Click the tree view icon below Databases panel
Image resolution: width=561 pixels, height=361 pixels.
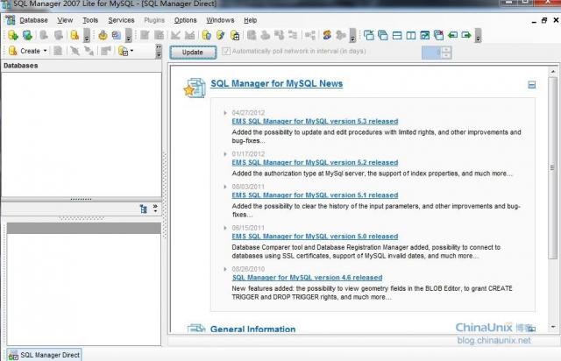[x=143, y=209]
